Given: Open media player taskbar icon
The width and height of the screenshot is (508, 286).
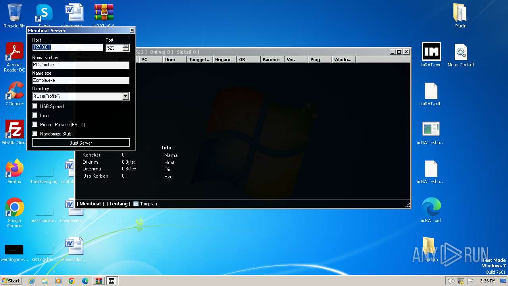Looking at the screenshot, I should 58,281.
